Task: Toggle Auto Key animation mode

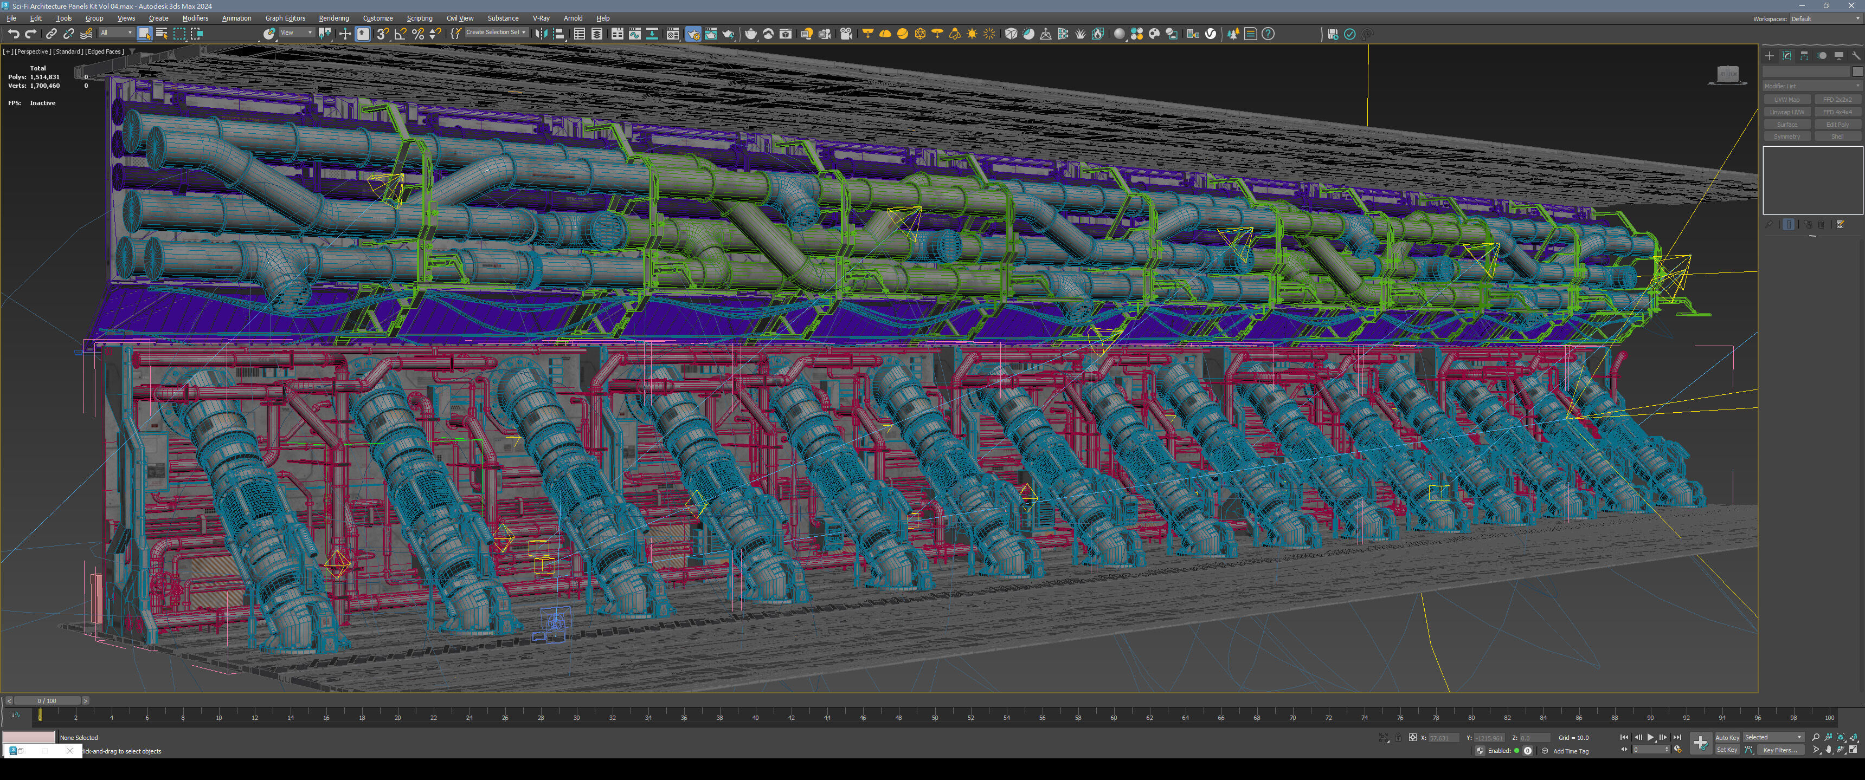Action: (x=1727, y=737)
